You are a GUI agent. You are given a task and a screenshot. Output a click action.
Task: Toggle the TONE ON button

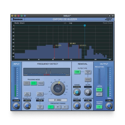40,107
